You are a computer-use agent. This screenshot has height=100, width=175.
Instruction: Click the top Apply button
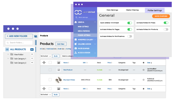[56, 56]
